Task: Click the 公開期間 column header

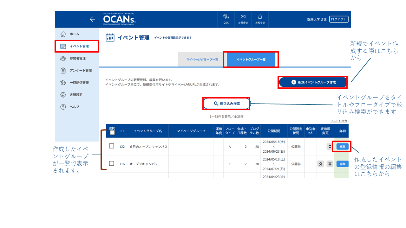Action: tap(274, 131)
